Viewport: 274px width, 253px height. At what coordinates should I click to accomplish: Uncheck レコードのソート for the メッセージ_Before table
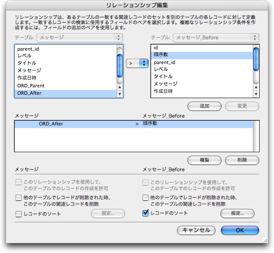pyautogui.click(x=146, y=213)
